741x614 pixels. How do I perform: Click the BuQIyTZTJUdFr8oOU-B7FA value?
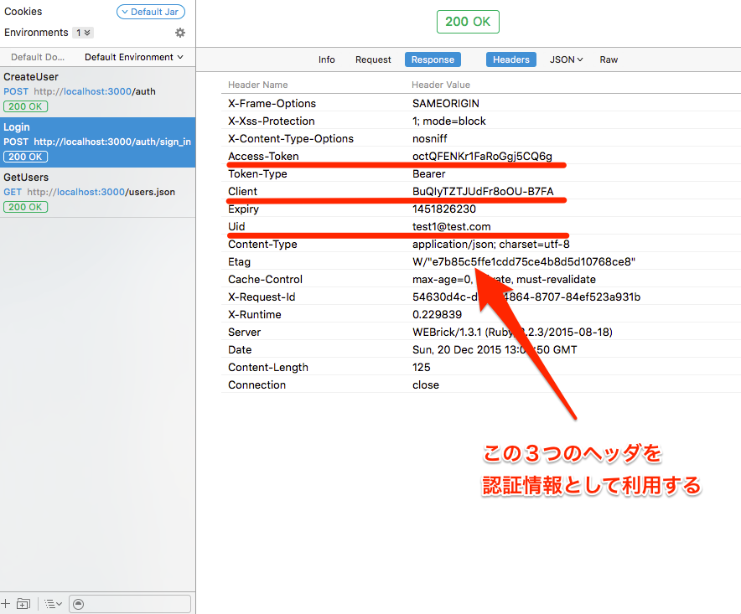click(x=483, y=191)
